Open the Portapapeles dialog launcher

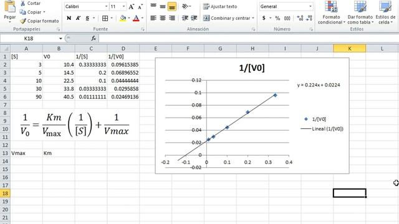58,29
